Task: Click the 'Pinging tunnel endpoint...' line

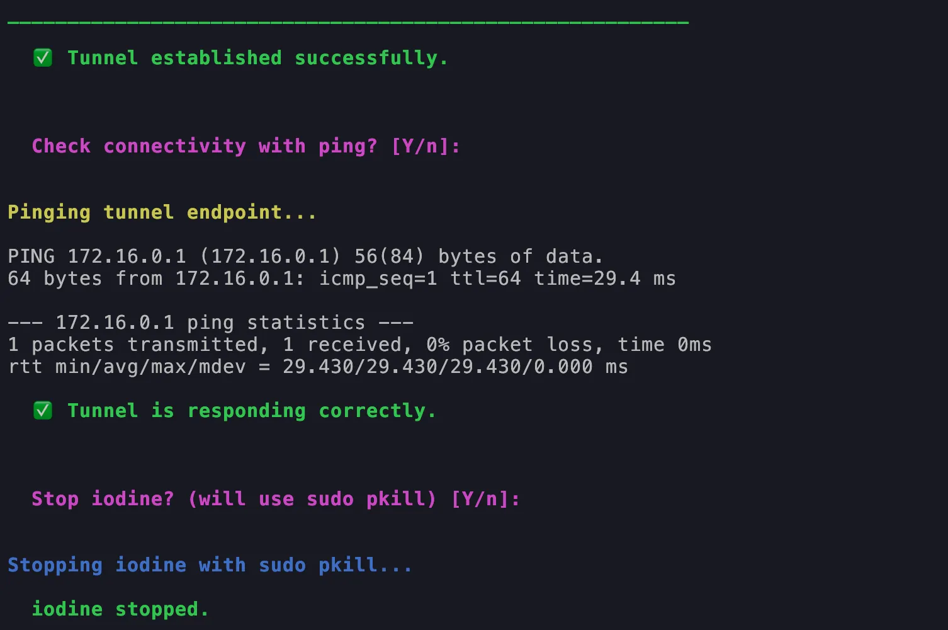Action: click(x=162, y=212)
